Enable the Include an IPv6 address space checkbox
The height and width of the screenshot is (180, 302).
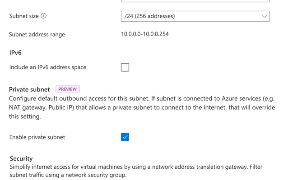[x=125, y=67]
